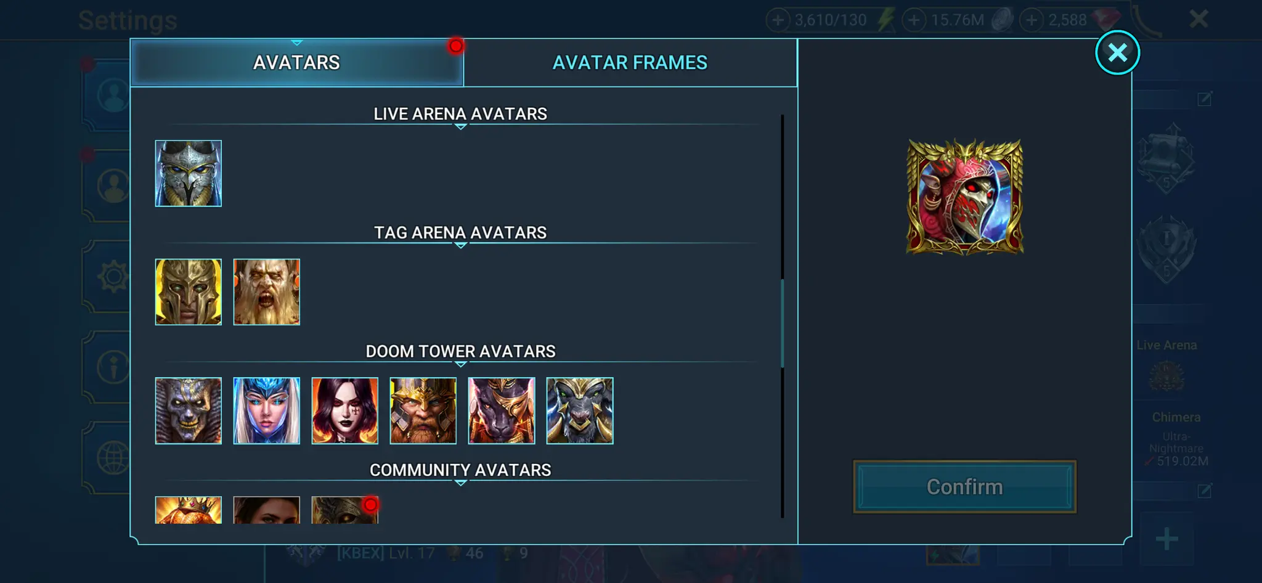Choose the dark-haired woman community avatar
The width and height of the screenshot is (1262, 583).
(266, 510)
